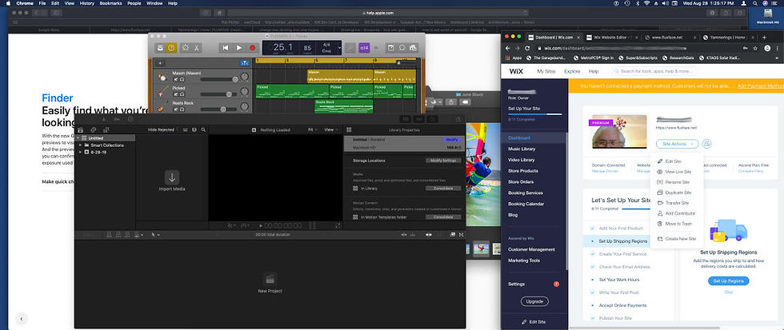Add a new track with plus button
This screenshot has height=330, width=784.
[160, 63]
